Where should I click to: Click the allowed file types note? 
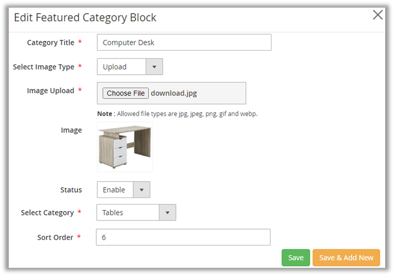point(177,114)
